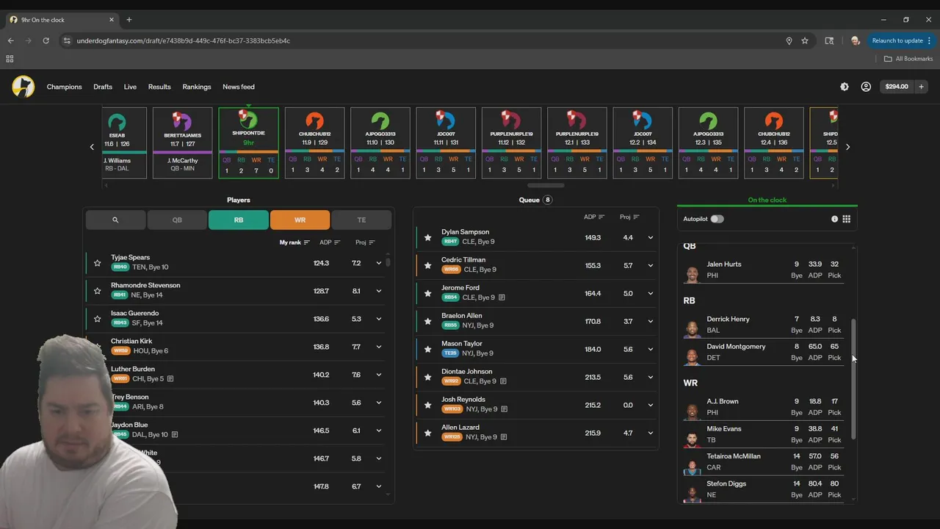This screenshot has height=529, width=940.
Task: Open autopilot info icon
Action: (834, 219)
